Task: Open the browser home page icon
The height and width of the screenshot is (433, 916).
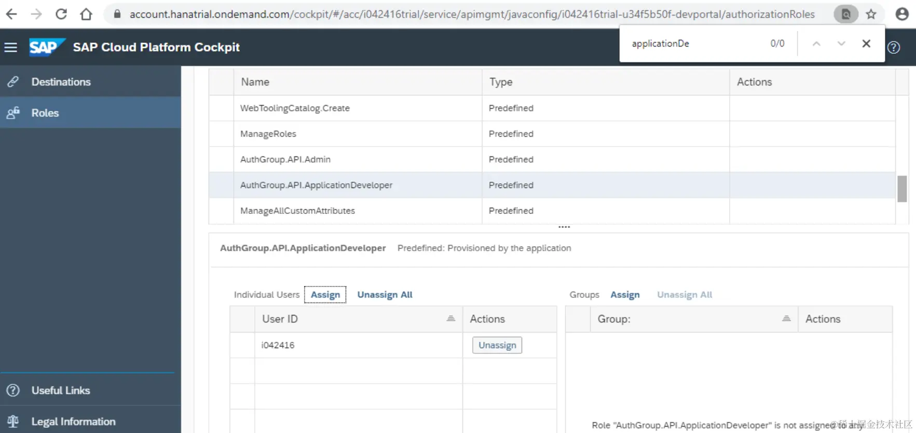Action: (86, 14)
